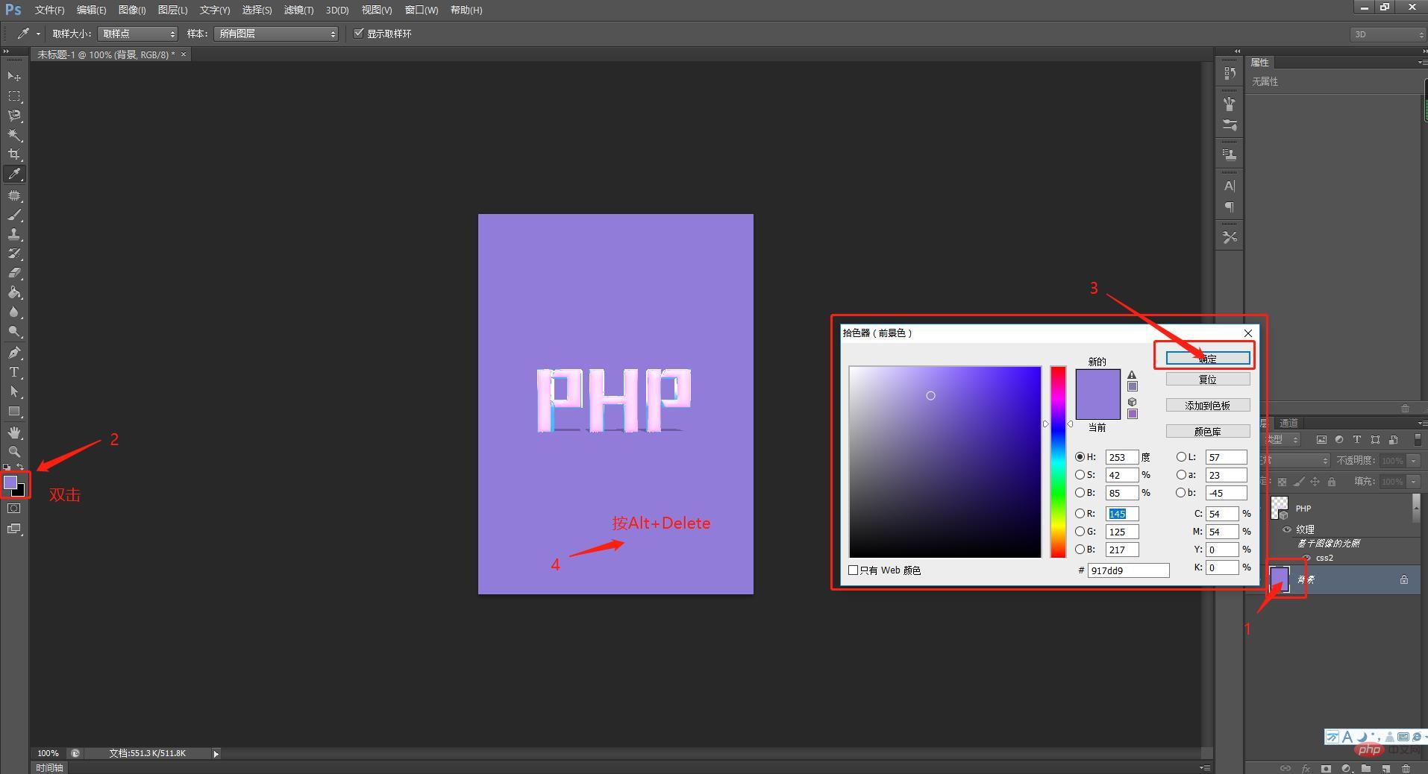
Task: Select the Crop tool
Action: [14, 154]
